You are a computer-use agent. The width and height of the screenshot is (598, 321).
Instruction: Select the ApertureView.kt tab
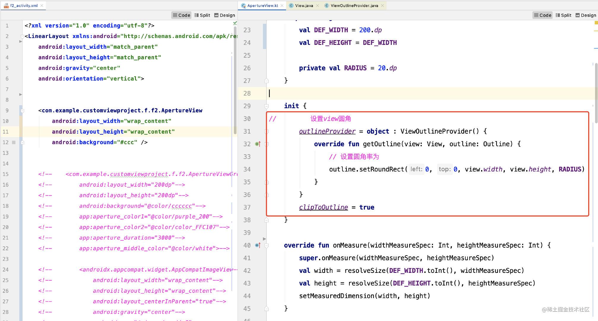(263, 5)
